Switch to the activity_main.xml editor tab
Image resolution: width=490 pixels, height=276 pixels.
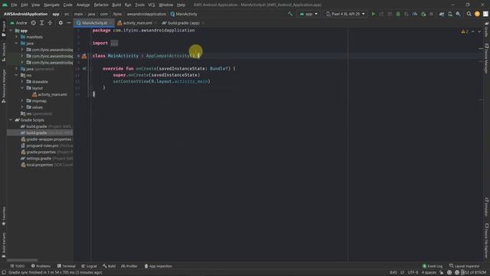[137, 23]
